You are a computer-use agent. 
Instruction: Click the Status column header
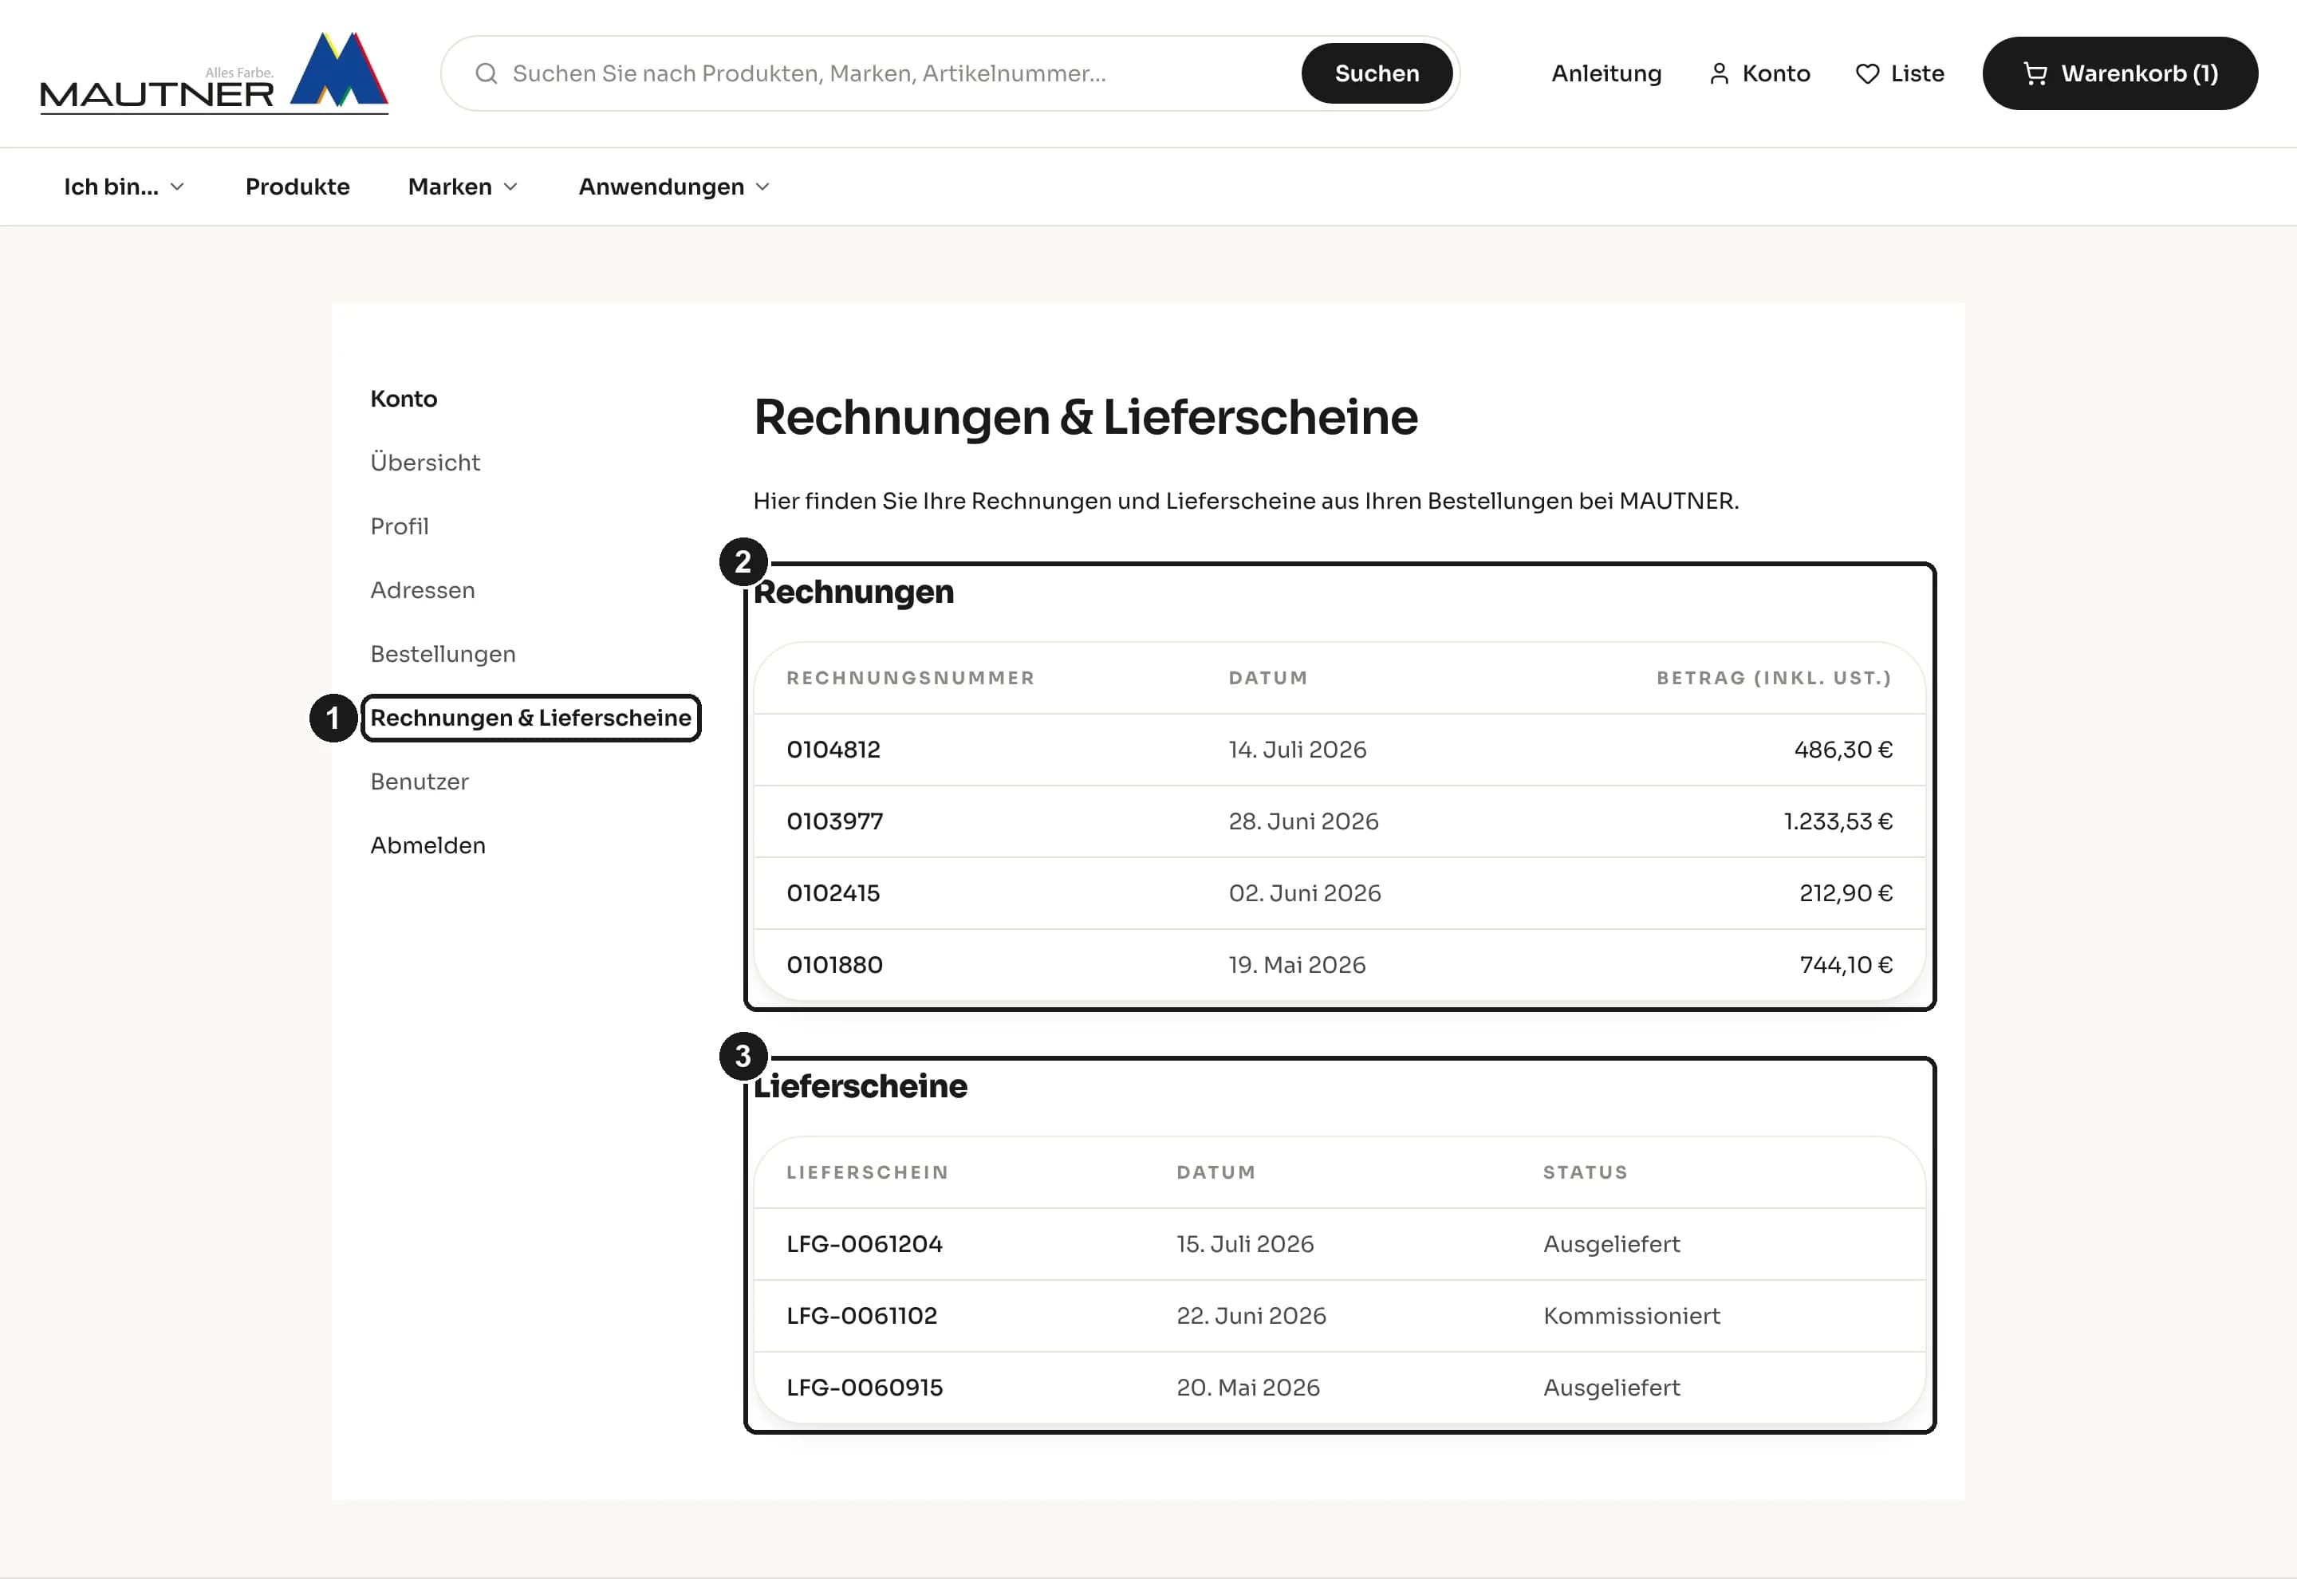(1585, 1172)
